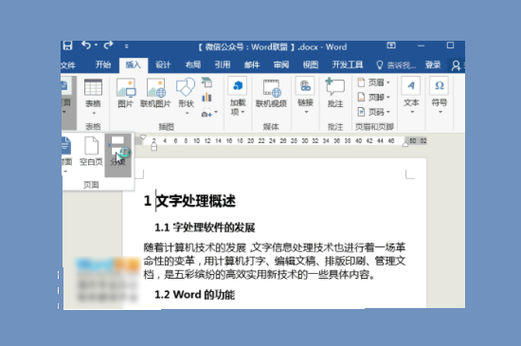Image resolution: width=521 pixels, height=346 pixels.
Task: Open the 形状 shapes gallery
Action: click(x=186, y=96)
